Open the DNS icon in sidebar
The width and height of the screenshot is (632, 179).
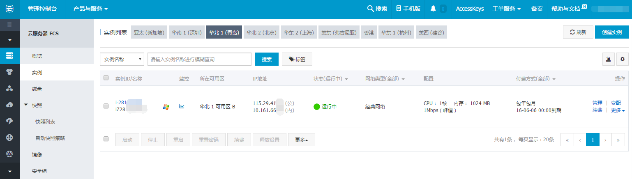(x=9, y=154)
